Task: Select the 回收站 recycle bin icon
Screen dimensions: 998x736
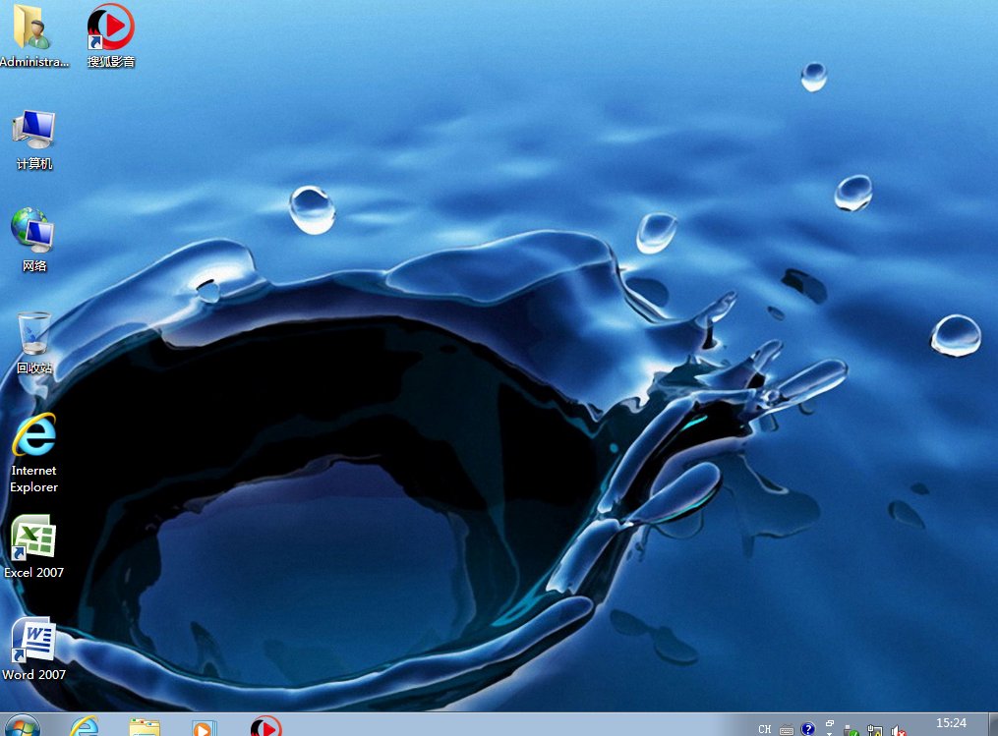Action: point(34,344)
